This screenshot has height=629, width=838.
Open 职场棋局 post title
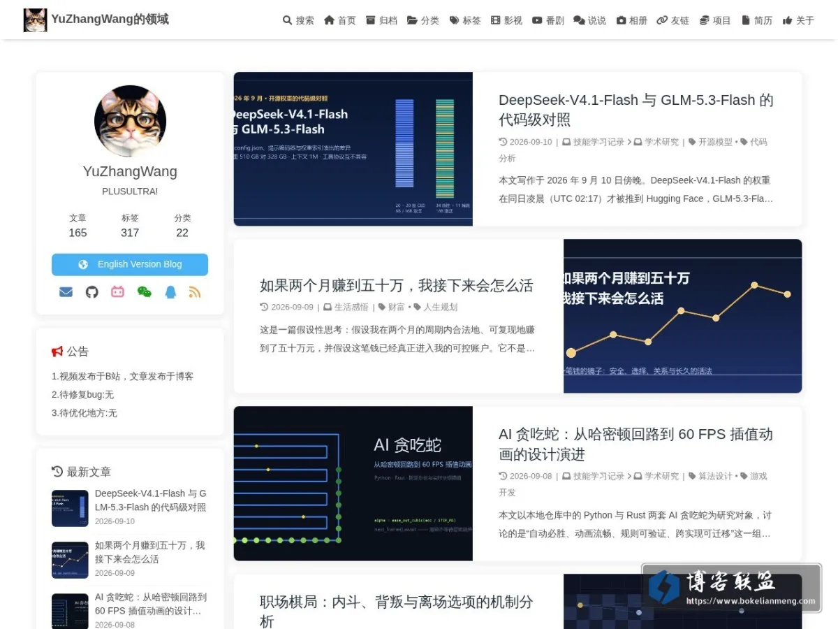pyautogui.click(x=396, y=611)
